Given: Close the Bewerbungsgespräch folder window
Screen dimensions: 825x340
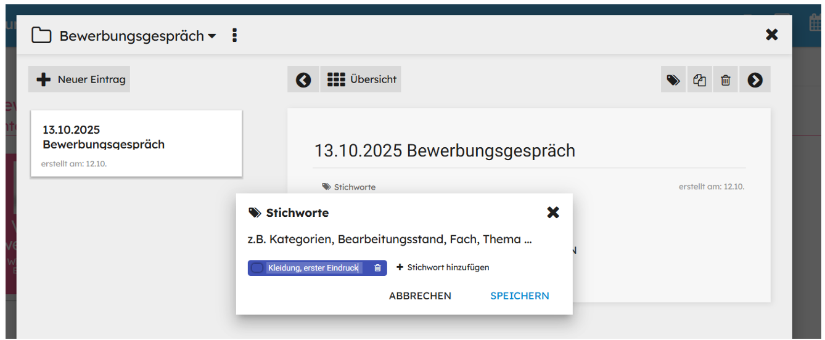Looking at the screenshot, I should [771, 35].
